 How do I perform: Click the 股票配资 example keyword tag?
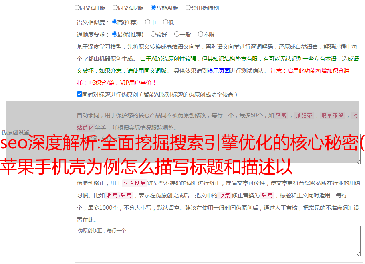(x=333, y=115)
